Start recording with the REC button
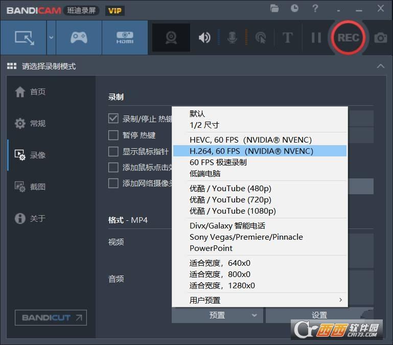The height and width of the screenshot is (345, 393). 348,38
